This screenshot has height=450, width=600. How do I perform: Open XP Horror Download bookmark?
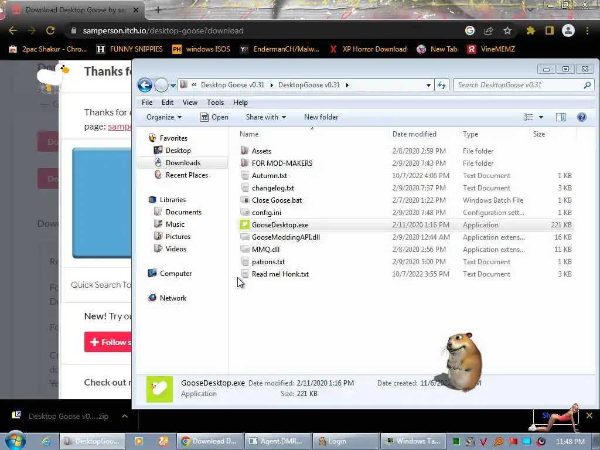point(368,49)
